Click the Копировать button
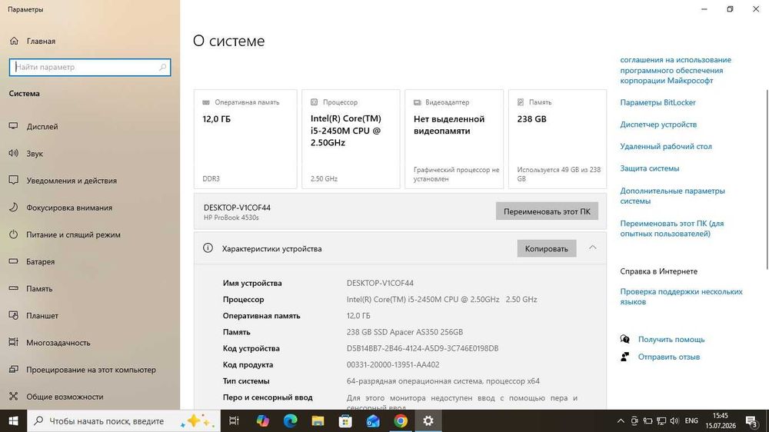769x432 pixels. (x=546, y=248)
